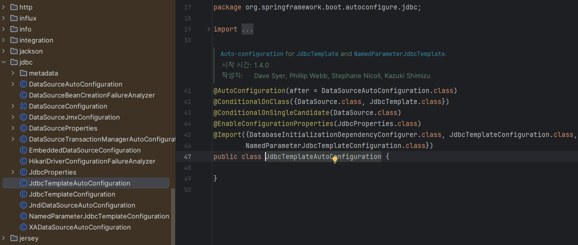Click JdbcTemplateConfiguration class icon

23,194
